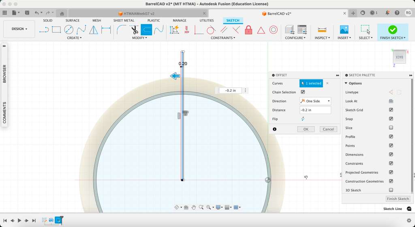Screen dimensions: 415x227
Task: Uncheck the Chain Selection checkbox
Action: pos(303,92)
